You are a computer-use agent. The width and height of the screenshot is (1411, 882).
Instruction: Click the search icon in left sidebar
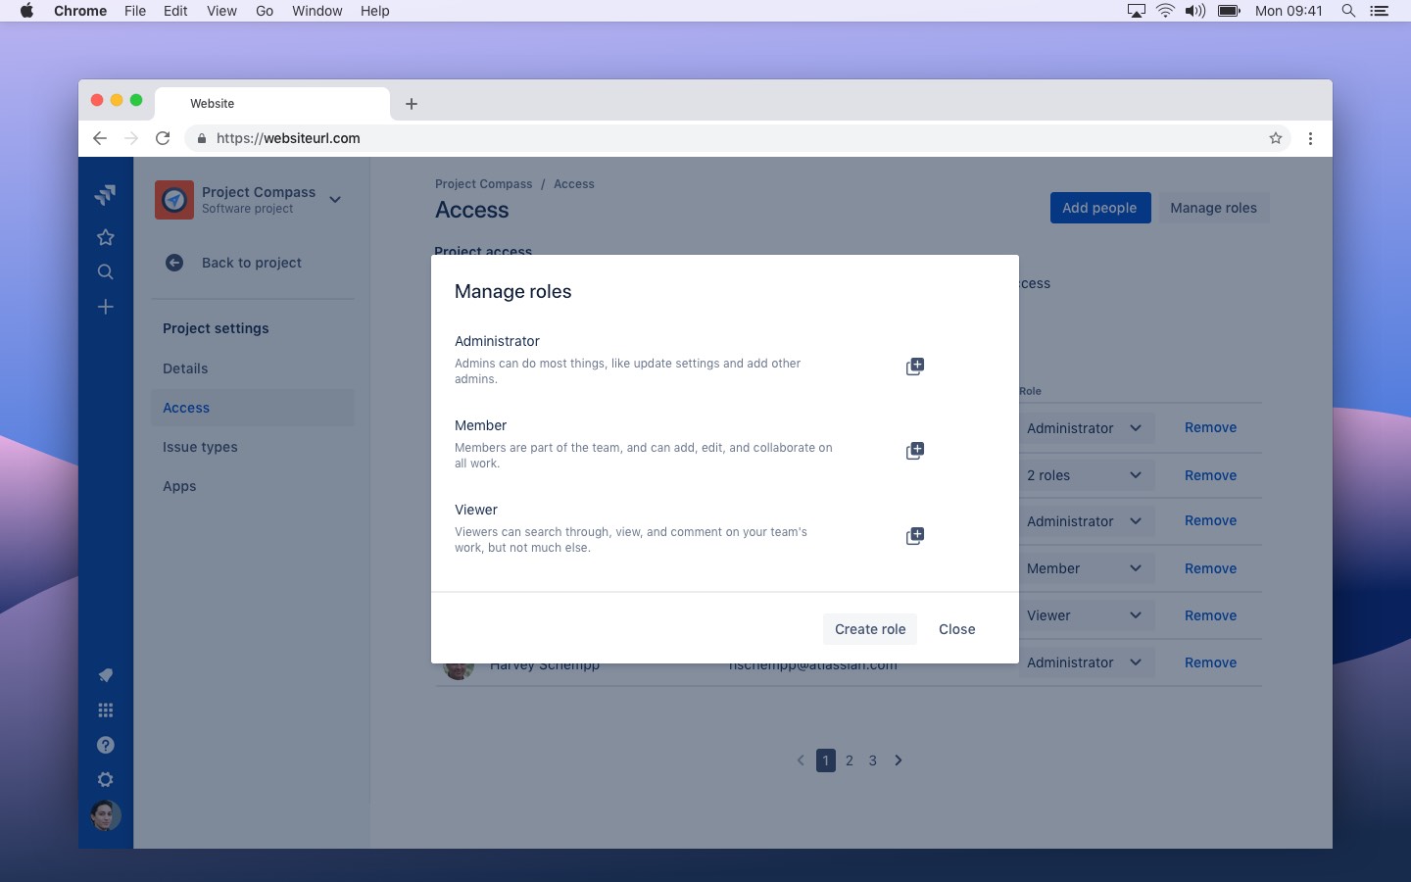pos(106,272)
